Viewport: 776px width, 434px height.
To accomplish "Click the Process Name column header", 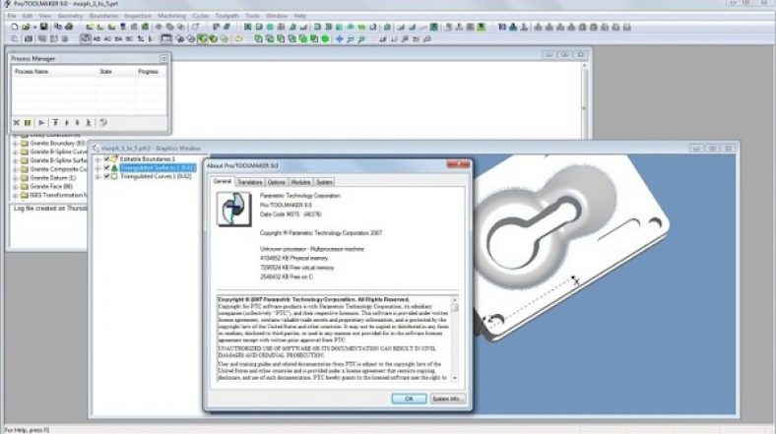I will tap(54, 72).
